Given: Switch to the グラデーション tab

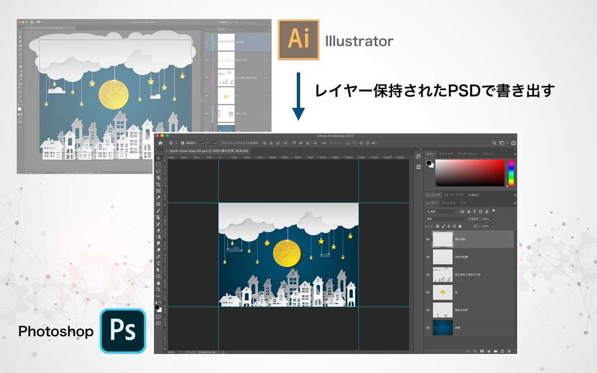Looking at the screenshot, I should [468, 154].
